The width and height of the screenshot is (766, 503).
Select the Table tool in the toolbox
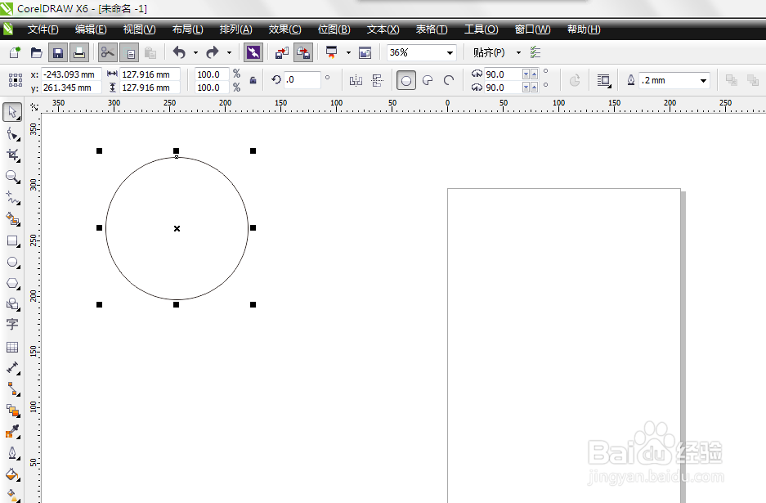12,347
